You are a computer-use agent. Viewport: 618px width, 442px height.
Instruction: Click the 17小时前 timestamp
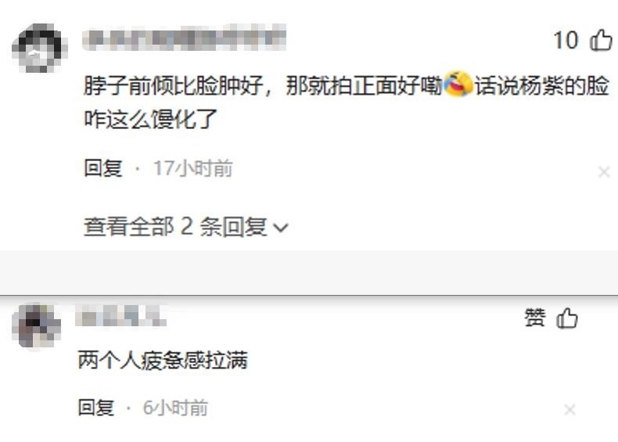click(192, 168)
